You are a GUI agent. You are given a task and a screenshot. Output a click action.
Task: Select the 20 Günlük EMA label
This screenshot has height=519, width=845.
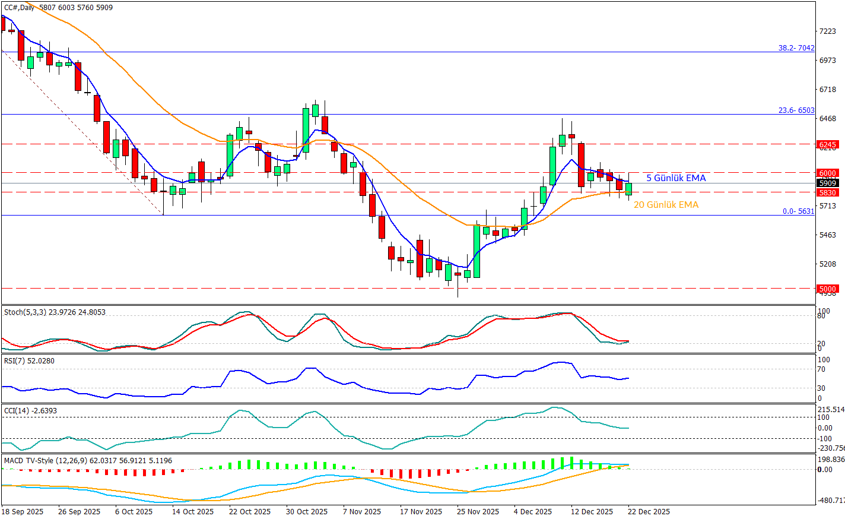pos(666,205)
